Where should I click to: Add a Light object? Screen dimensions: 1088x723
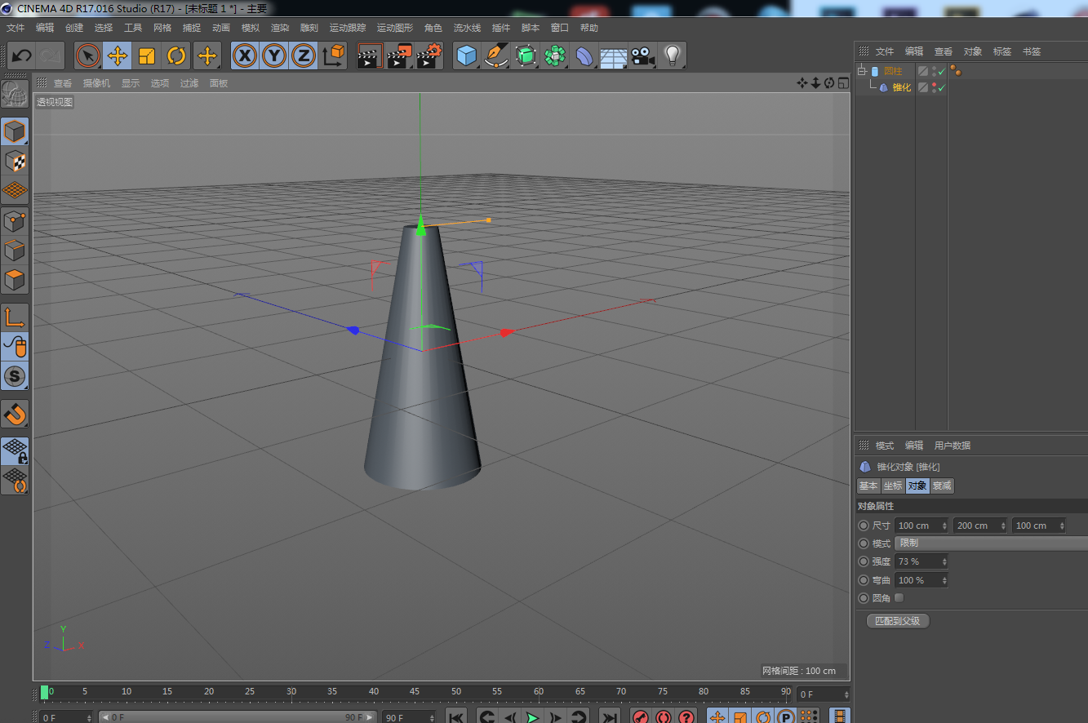672,56
